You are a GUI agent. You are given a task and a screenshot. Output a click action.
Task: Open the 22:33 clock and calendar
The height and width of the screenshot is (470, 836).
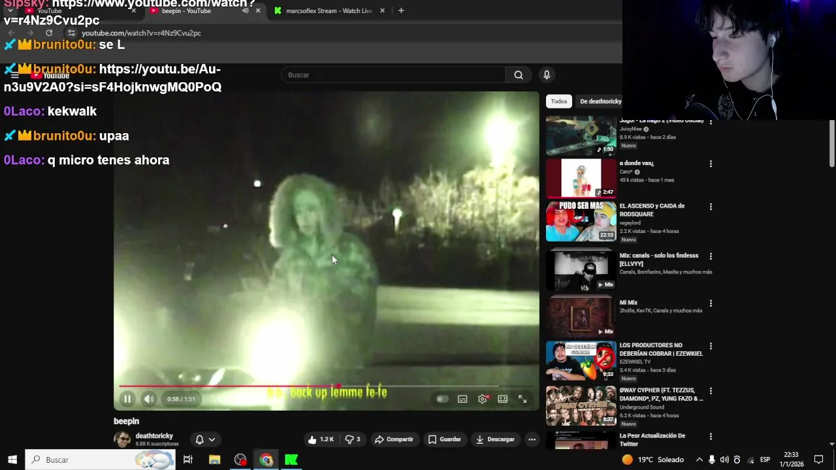[791, 460]
